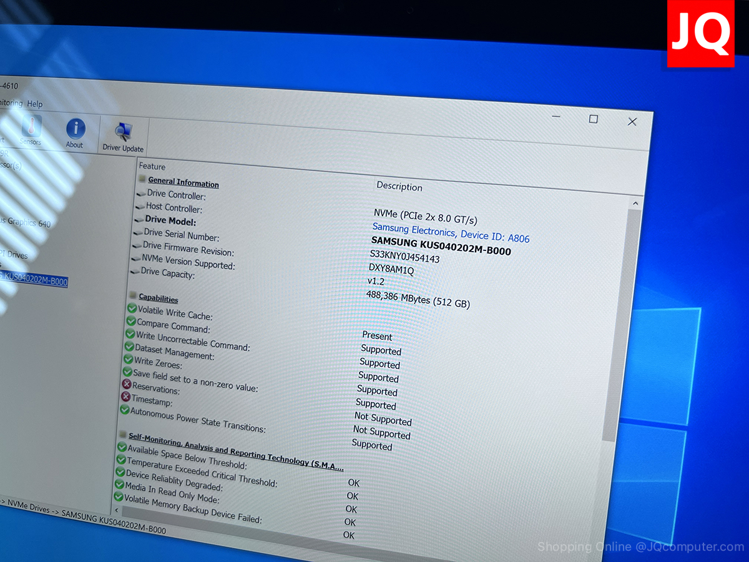Click the Description column header
749x562 pixels.
tap(399, 187)
